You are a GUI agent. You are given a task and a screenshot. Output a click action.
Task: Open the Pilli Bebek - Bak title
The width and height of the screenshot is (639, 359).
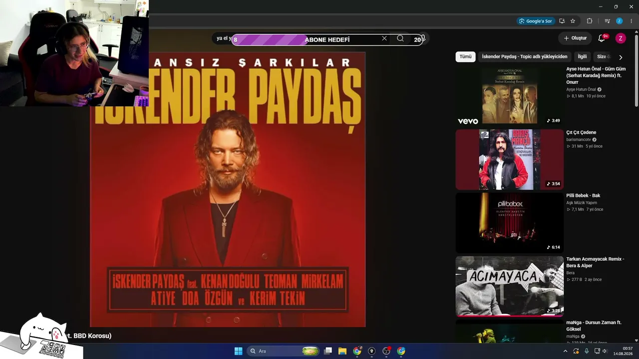pyautogui.click(x=583, y=196)
